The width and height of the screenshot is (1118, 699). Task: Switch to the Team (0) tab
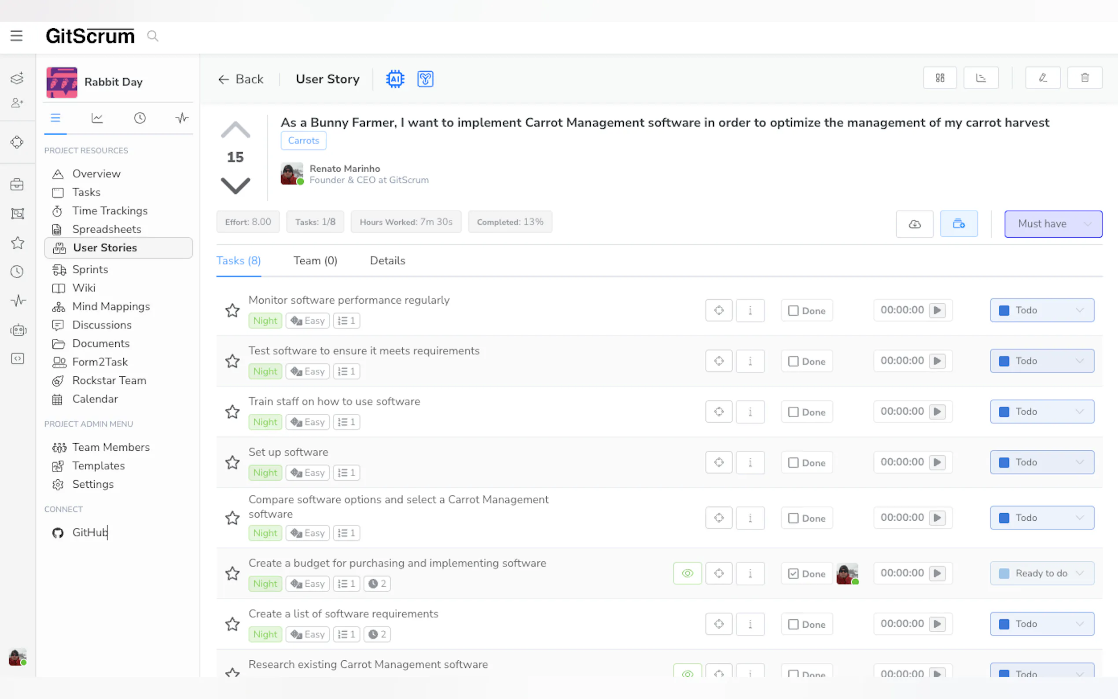pos(315,261)
